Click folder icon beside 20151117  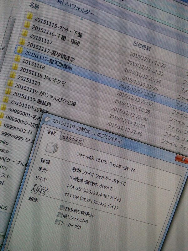[x=25, y=33]
